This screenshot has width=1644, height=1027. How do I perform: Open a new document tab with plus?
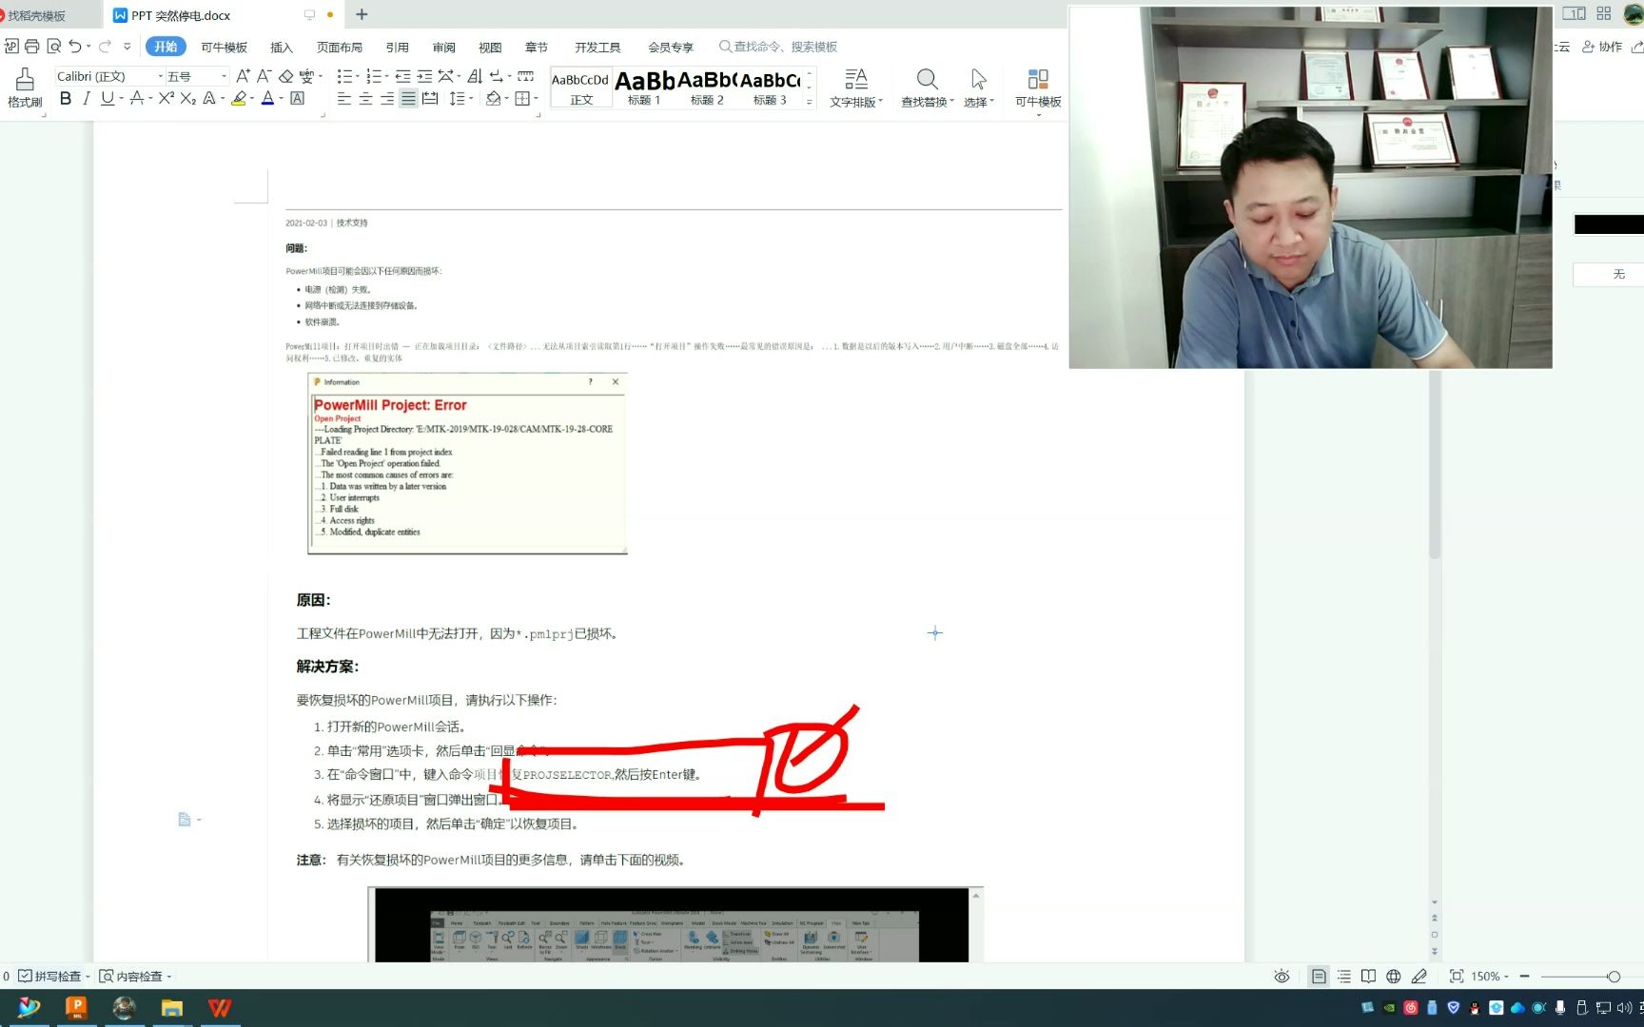click(x=362, y=14)
